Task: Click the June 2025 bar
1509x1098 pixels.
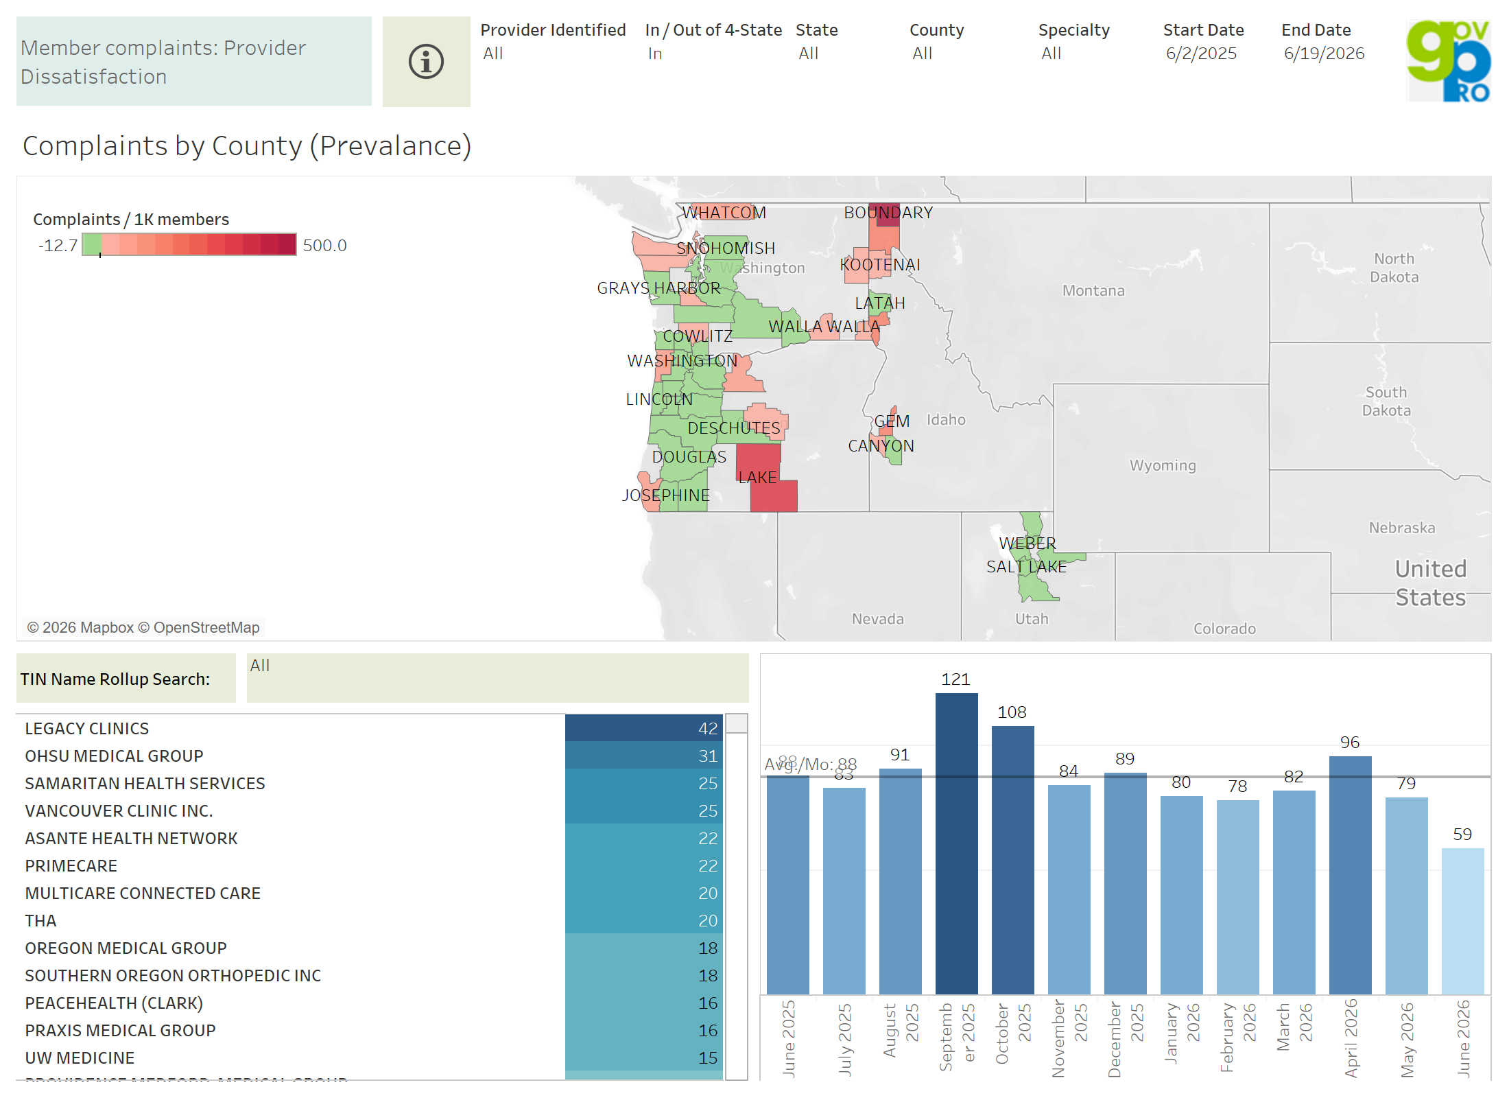Action: [787, 885]
